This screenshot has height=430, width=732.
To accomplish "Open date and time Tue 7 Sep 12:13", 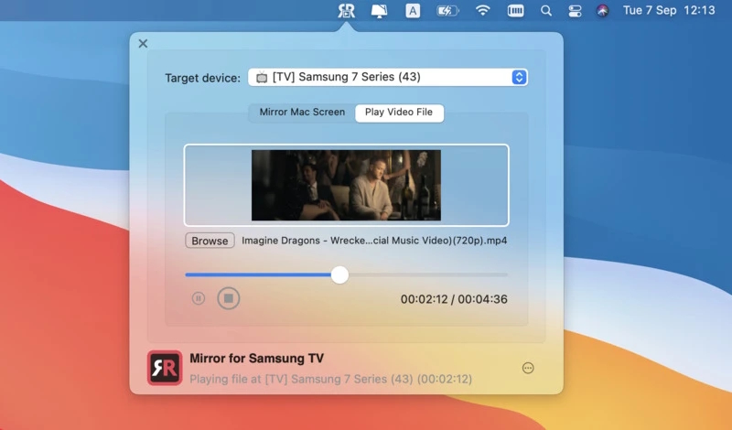I will [669, 10].
